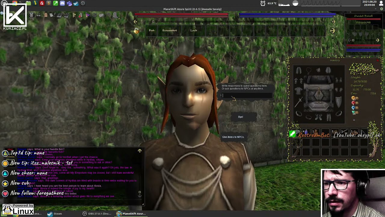Image resolution: width=385 pixels, height=217 pixels.
Task: Switch to Steam taskbar entry
Action: (x=55, y=214)
